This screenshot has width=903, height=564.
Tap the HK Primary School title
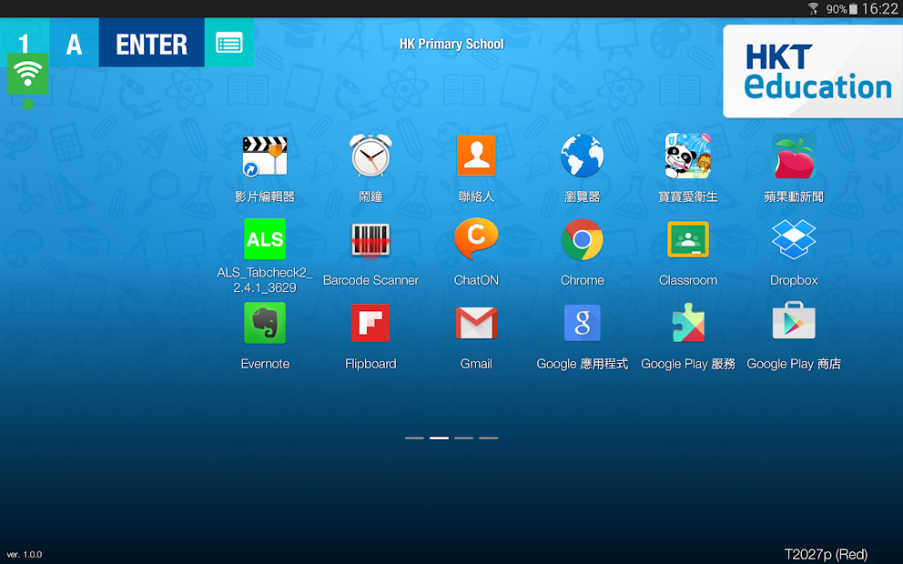tap(451, 45)
